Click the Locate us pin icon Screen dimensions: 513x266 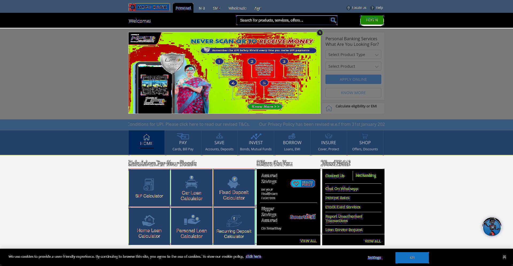(x=348, y=8)
